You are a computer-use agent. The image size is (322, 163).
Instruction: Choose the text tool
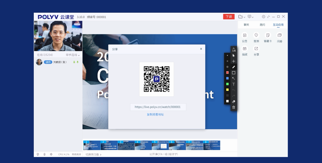(234, 84)
